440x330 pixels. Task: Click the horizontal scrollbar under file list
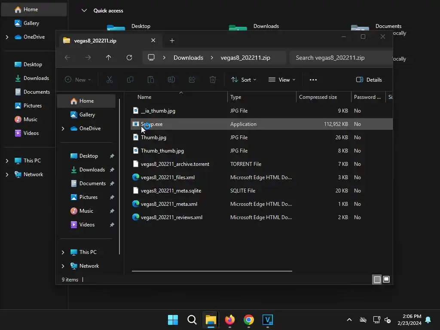tap(212, 271)
